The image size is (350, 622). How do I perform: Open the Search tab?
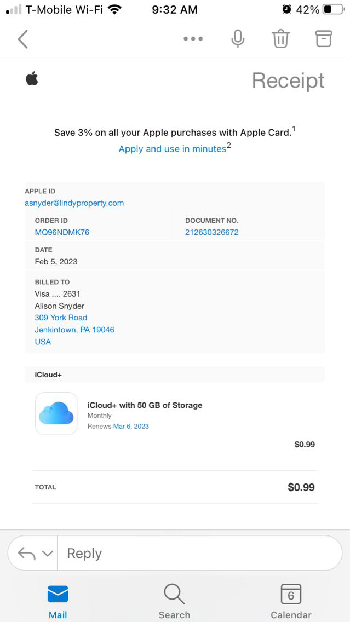point(174,601)
